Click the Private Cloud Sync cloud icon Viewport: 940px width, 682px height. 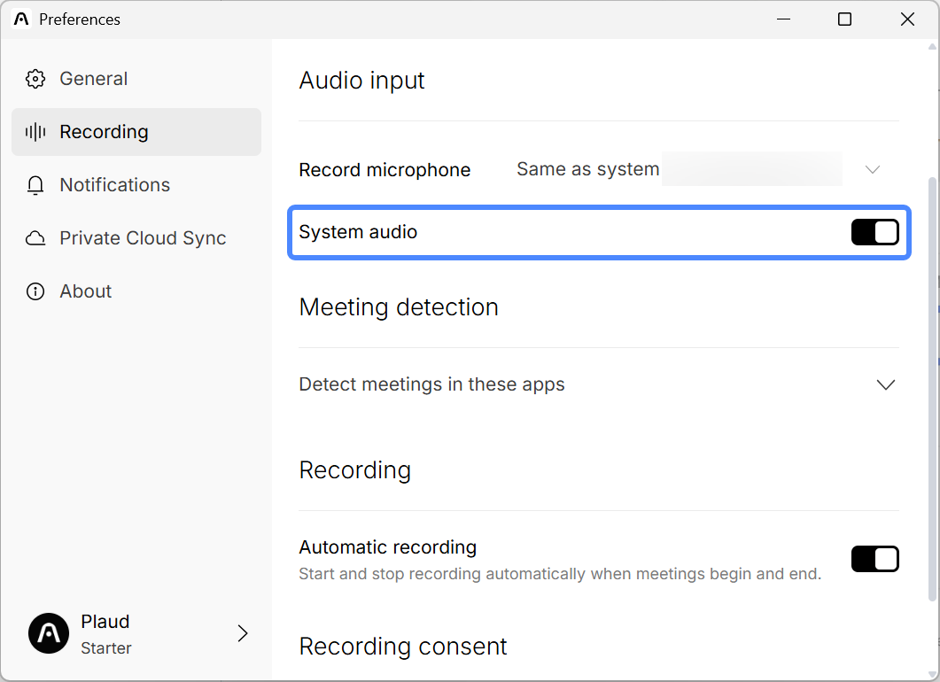(35, 238)
